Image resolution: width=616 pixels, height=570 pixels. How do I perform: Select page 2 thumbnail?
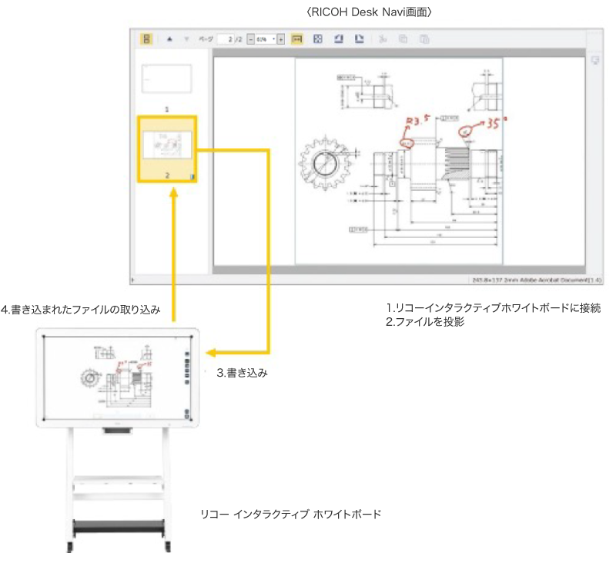167,149
